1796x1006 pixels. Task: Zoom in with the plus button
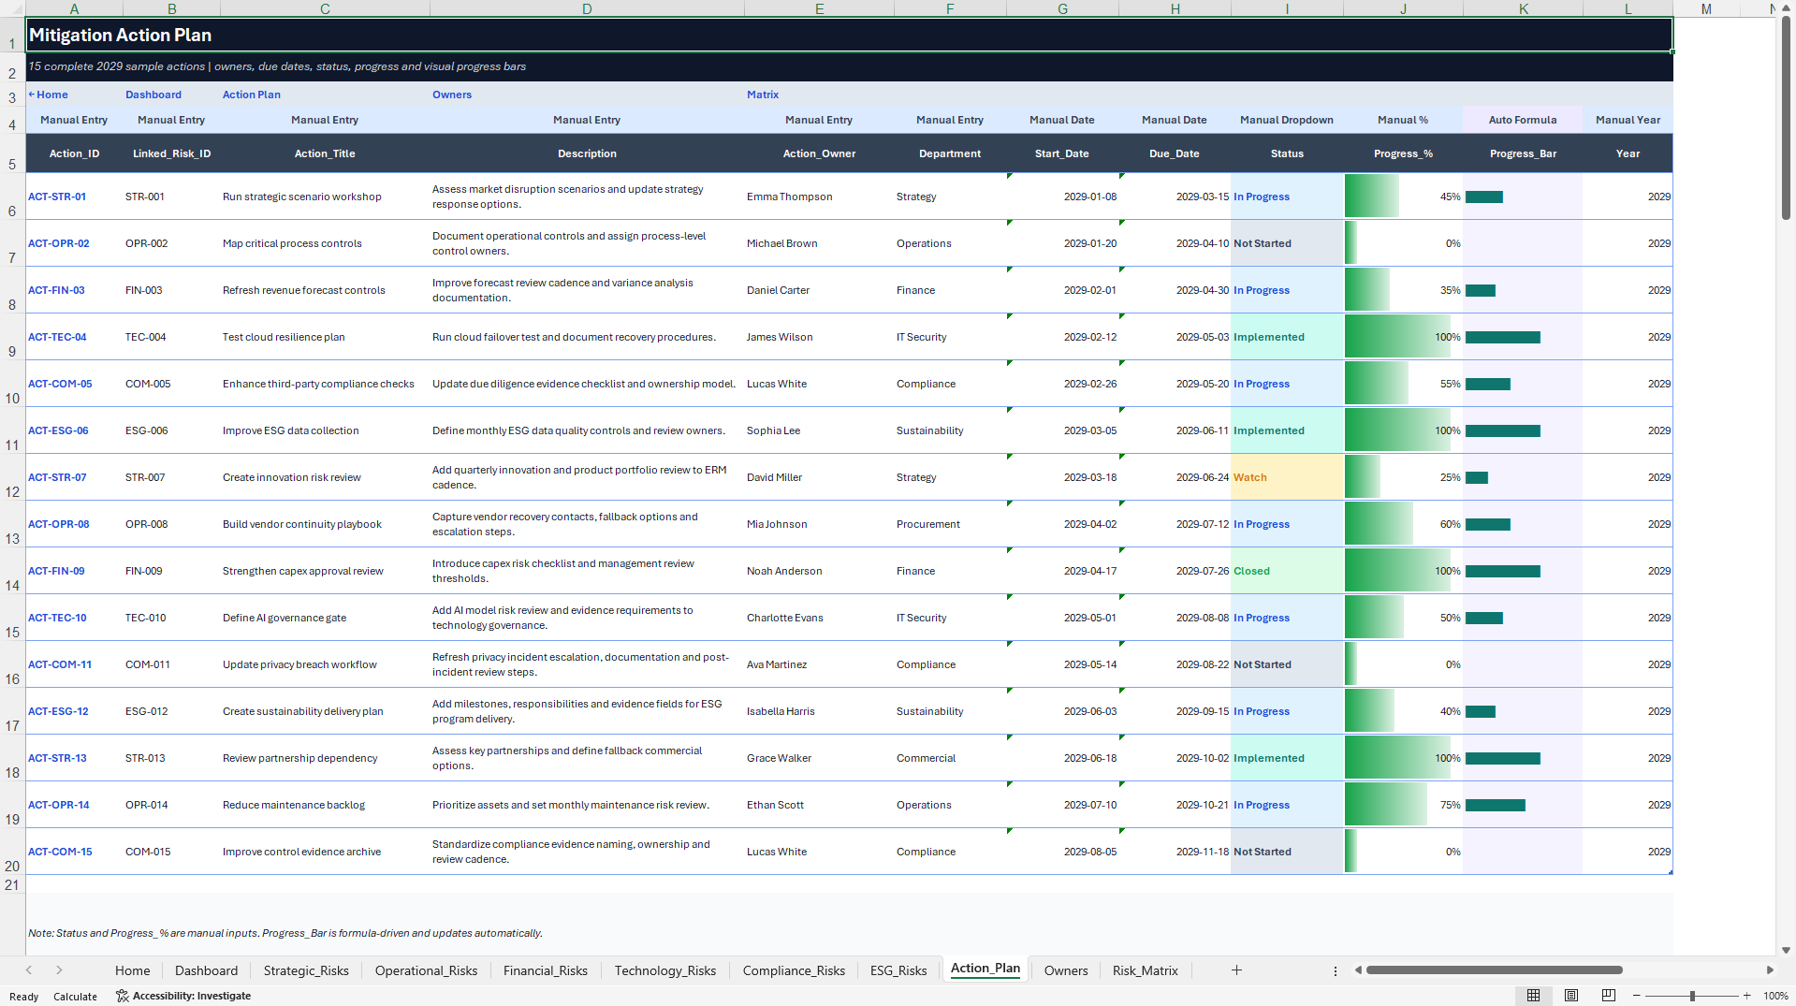1746,996
